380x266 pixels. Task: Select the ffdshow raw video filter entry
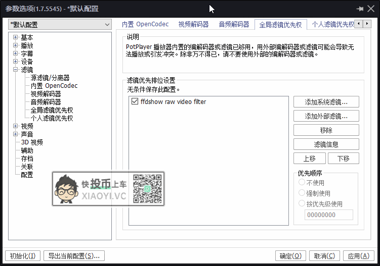click(173, 101)
